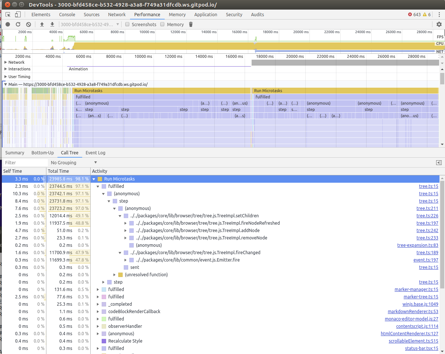
Task: Expand the User Timing track
Action: [6, 77]
